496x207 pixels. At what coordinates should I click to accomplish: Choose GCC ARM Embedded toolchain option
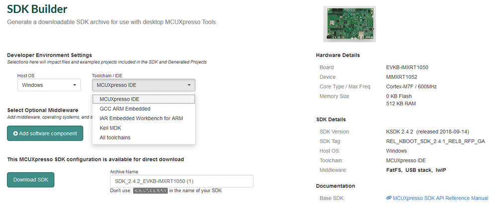click(143, 109)
